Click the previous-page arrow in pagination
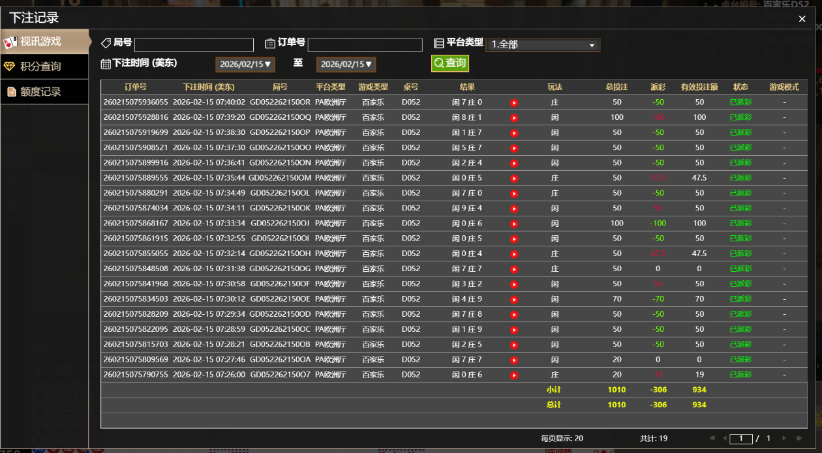822x453 pixels. coord(725,439)
